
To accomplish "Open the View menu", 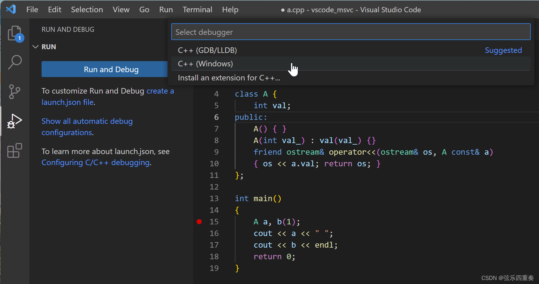I will pyautogui.click(x=121, y=9).
